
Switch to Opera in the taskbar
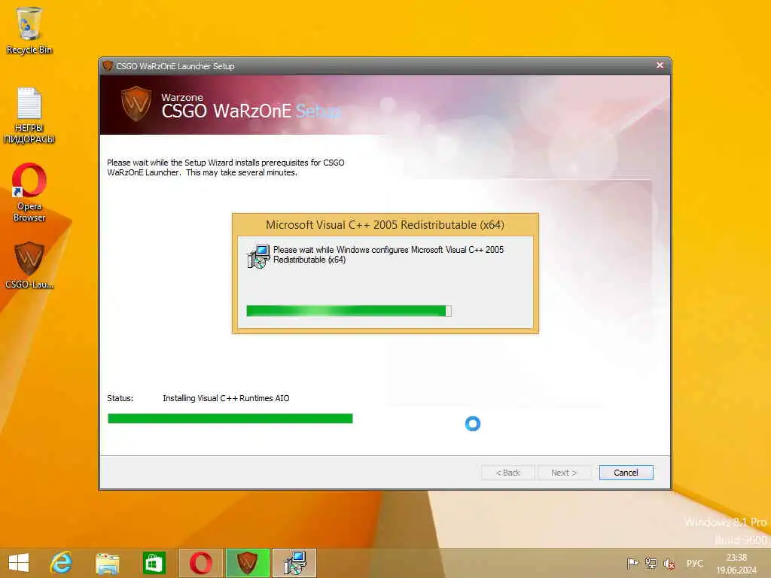[x=200, y=563]
